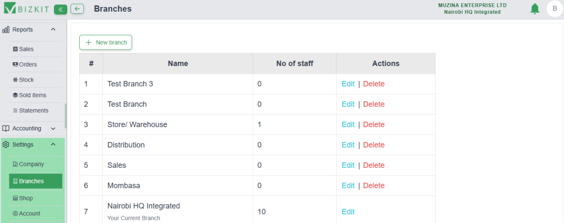The image size is (564, 223).
Task: Delete Distribution branch
Action: pos(374,145)
